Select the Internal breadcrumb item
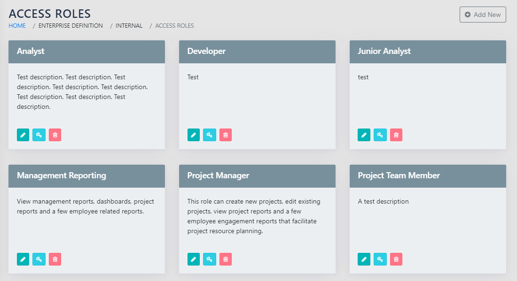 tap(129, 26)
